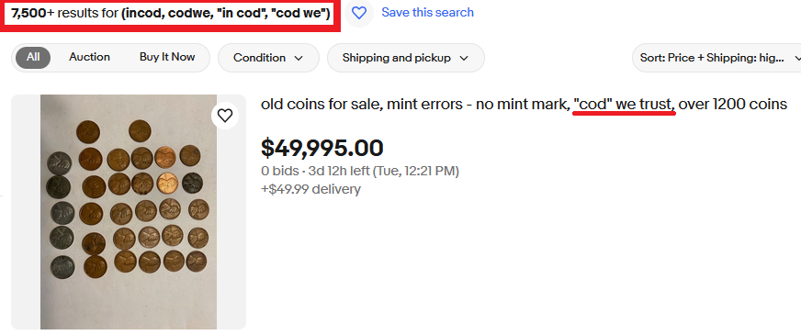Click the +$49.99 delivery text
This screenshot has width=801, height=335.
click(310, 189)
